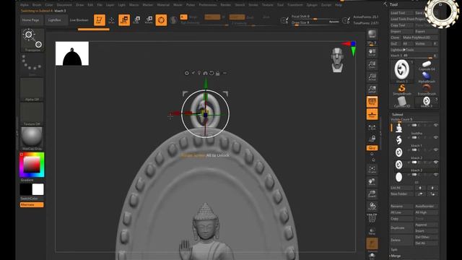The width and height of the screenshot is (462, 260).
Task: Adjust the Draw Size slider
Action: [315, 22]
